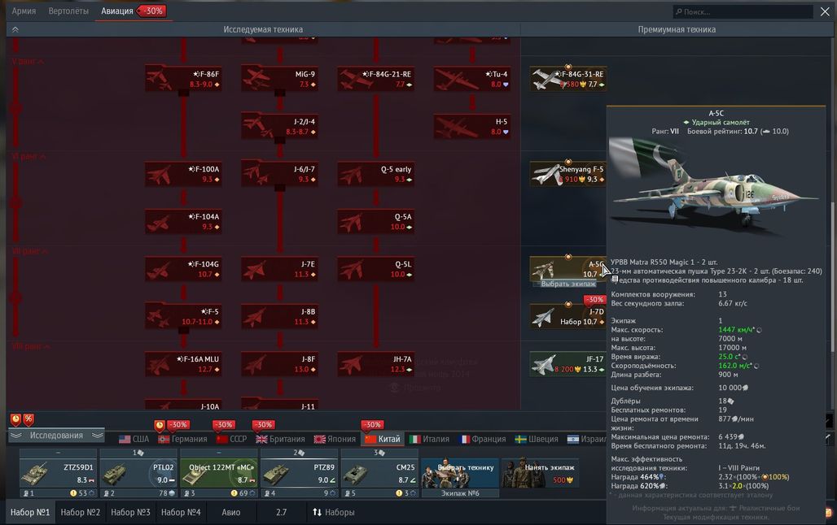This screenshot has height=525, width=837.
Task: Open the Наборы presets manager
Action: [334, 512]
